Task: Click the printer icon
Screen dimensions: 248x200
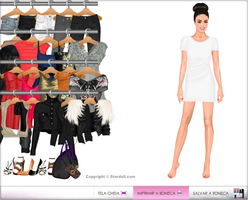Action: tap(180, 193)
